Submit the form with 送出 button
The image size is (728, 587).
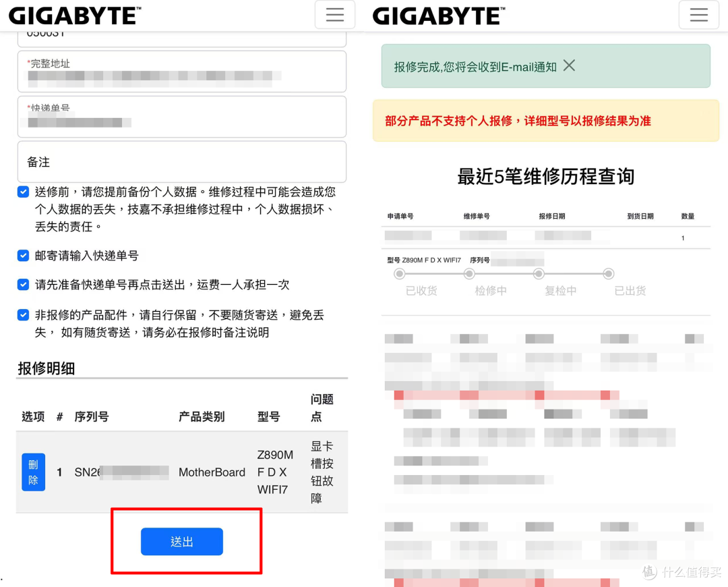[182, 541]
